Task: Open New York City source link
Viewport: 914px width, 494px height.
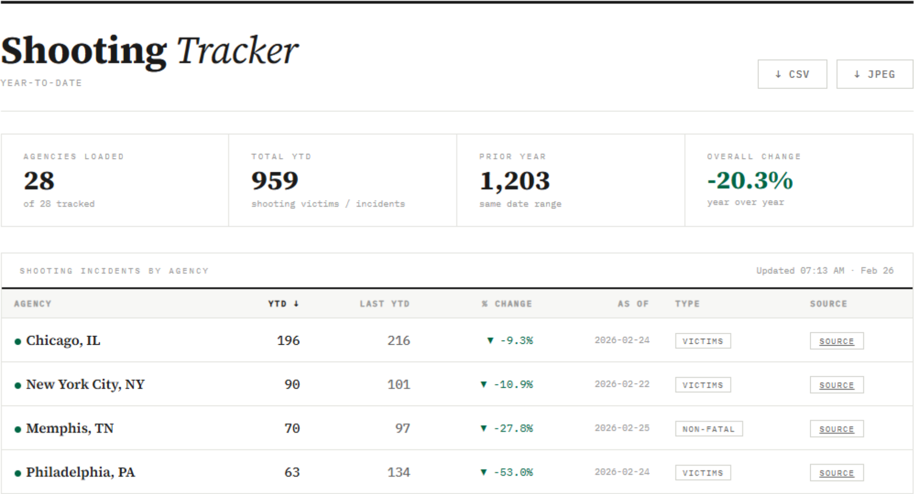Action: pyautogui.click(x=836, y=385)
